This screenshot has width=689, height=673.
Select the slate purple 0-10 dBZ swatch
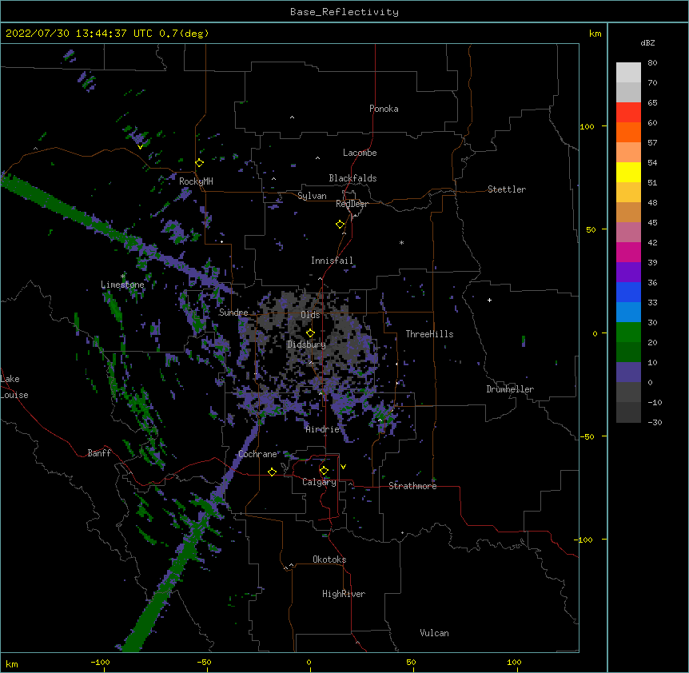[x=628, y=372]
